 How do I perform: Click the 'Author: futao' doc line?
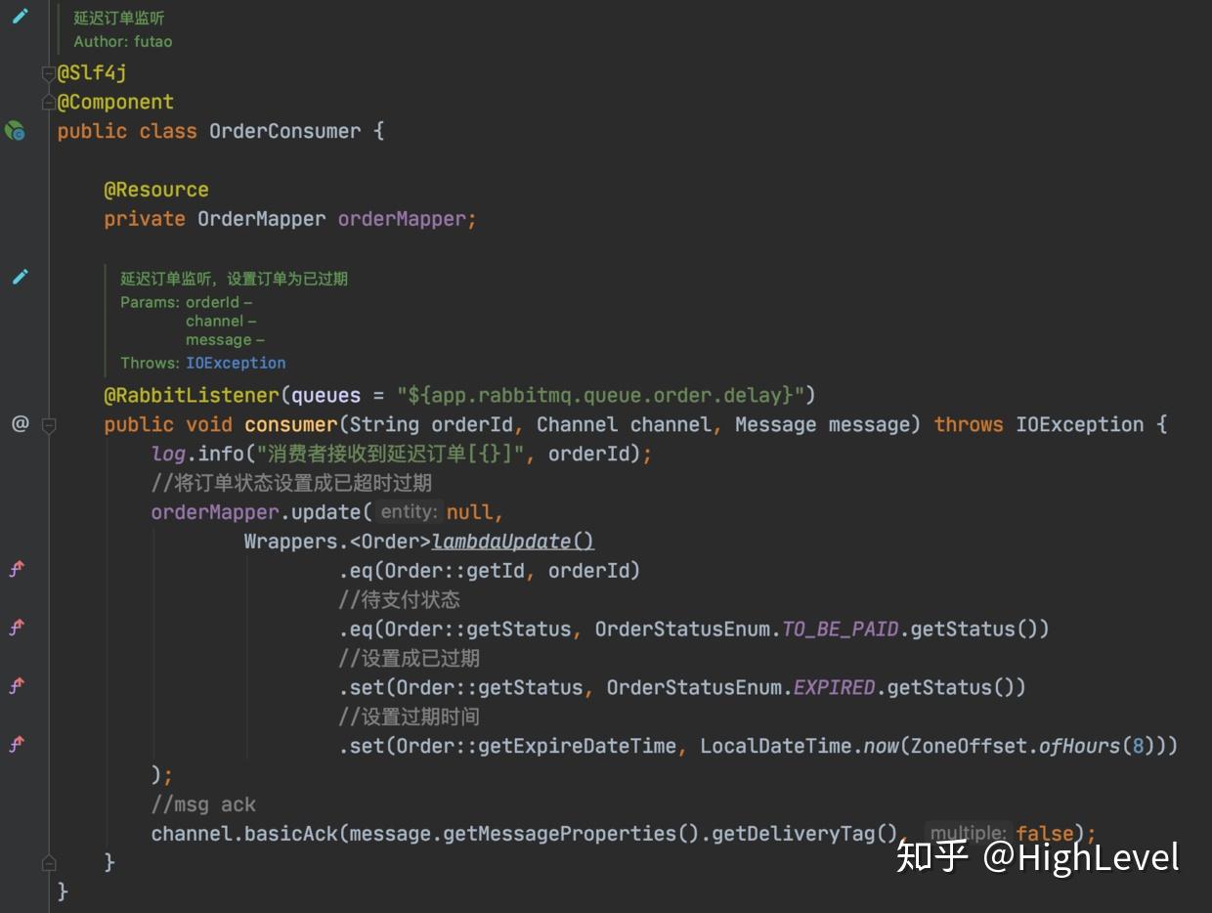[x=123, y=41]
